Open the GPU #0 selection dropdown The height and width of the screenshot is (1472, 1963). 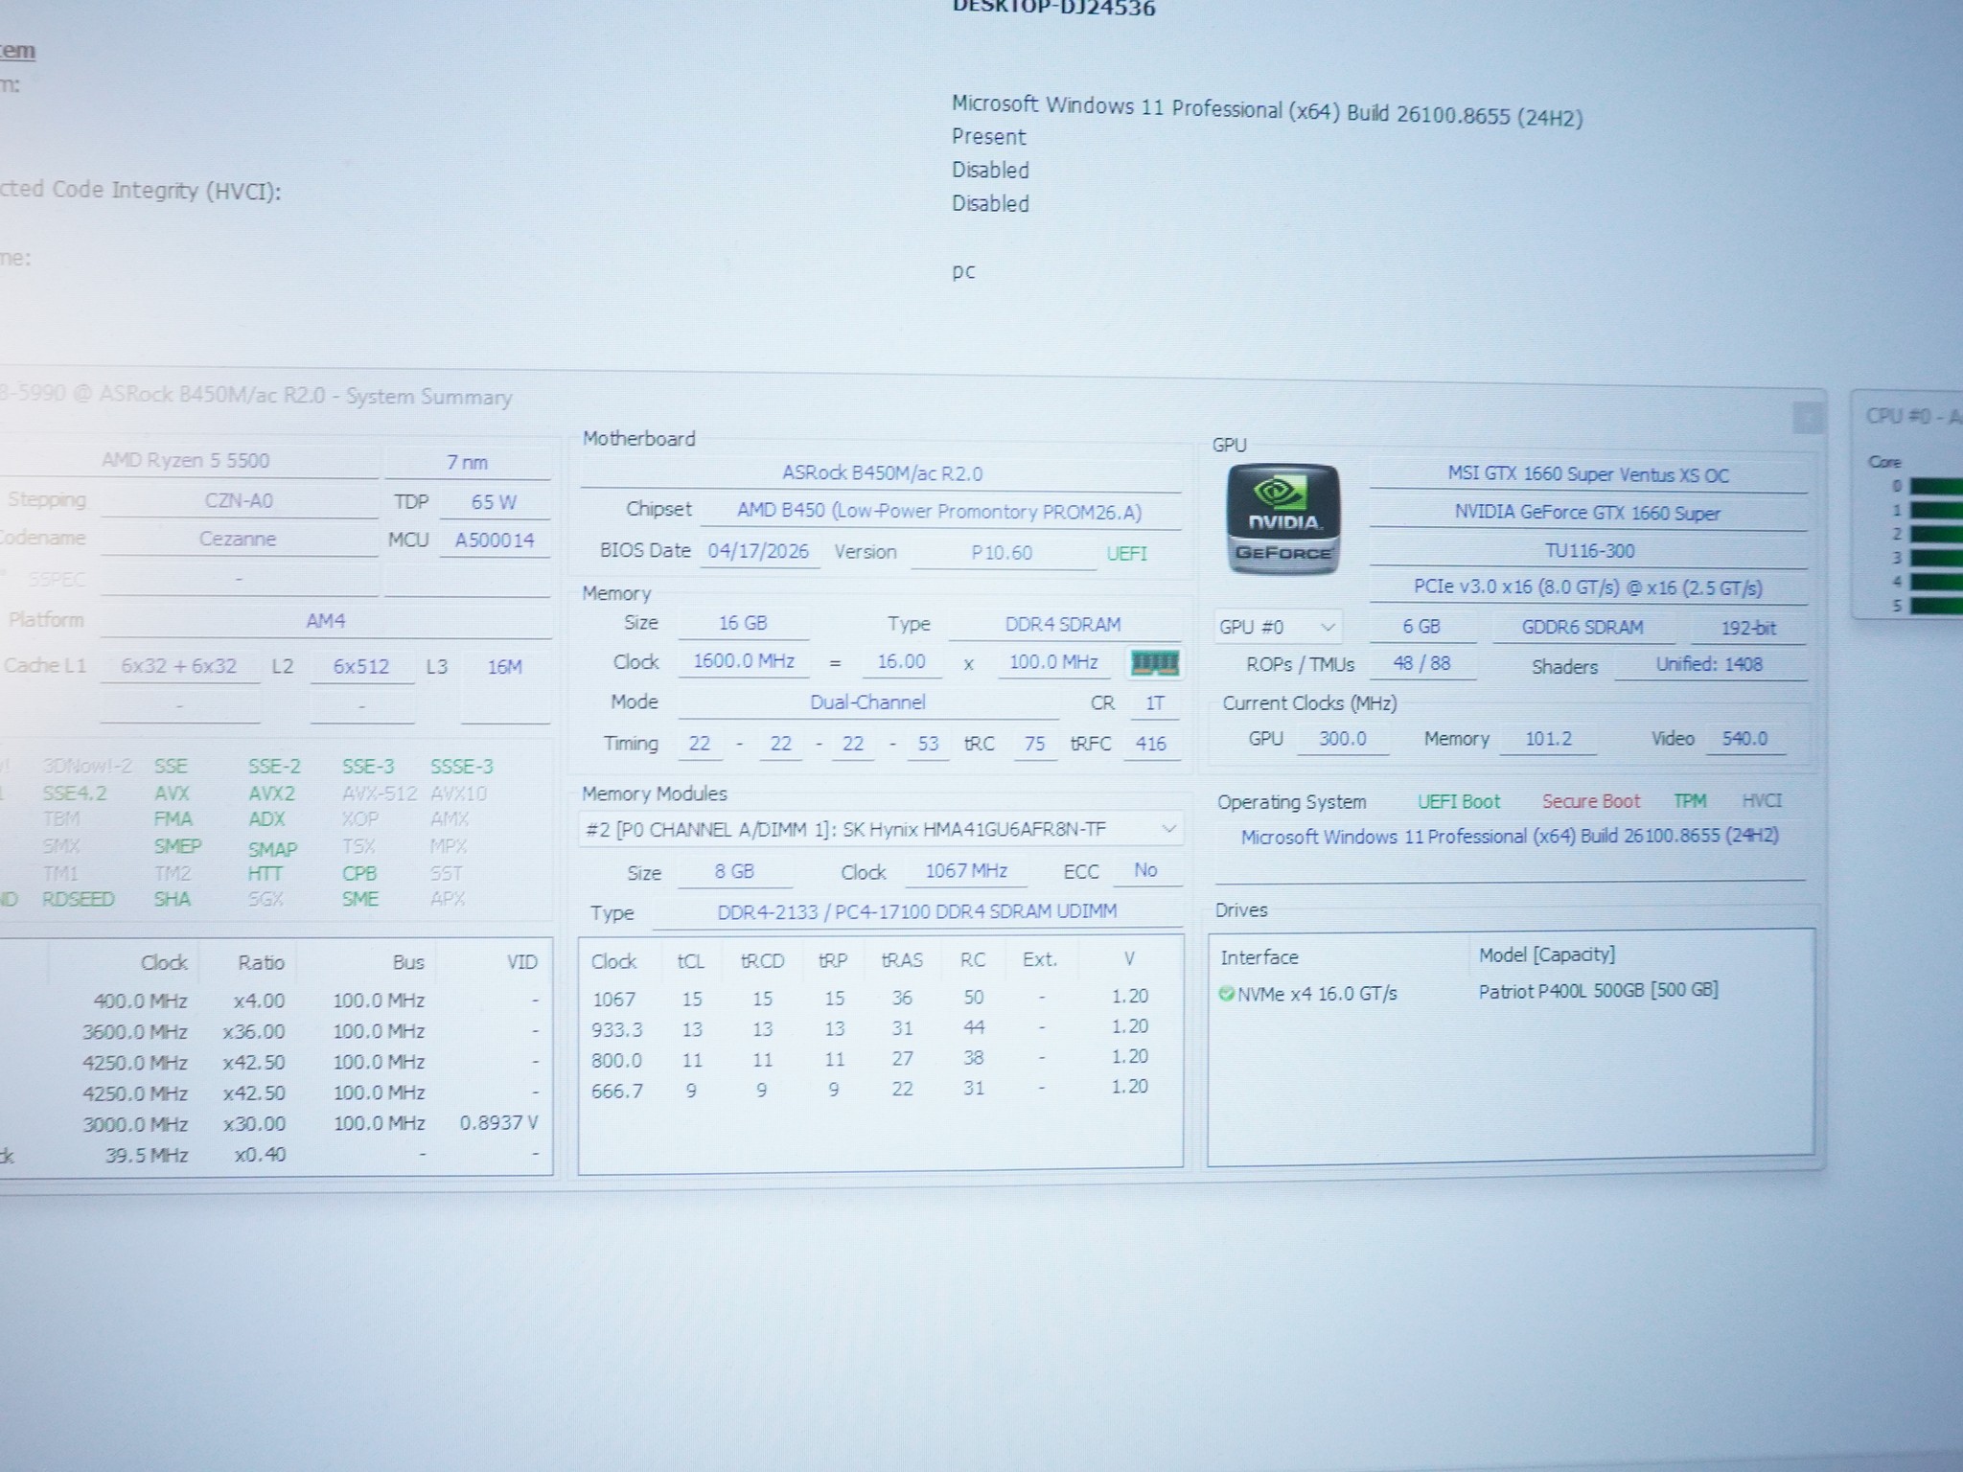pyautogui.click(x=1278, y=627)
